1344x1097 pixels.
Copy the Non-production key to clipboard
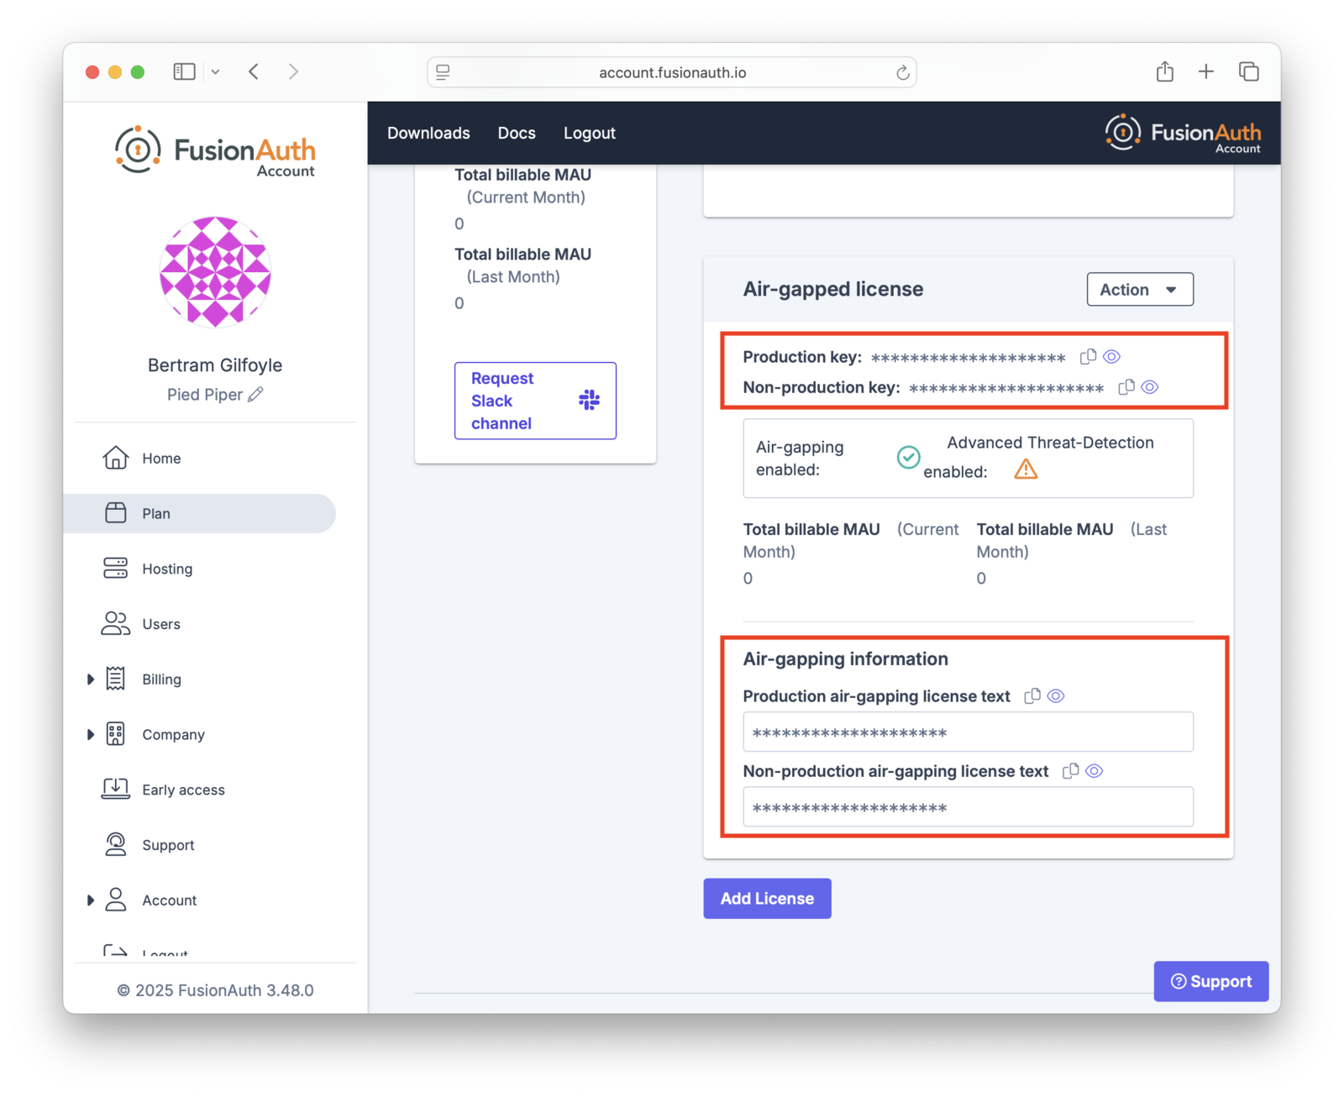1126,387
